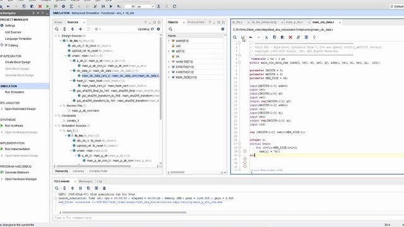Switch to the Protocol Instances tab
Screen dimensions: 404x227
[x=196, y=23]
